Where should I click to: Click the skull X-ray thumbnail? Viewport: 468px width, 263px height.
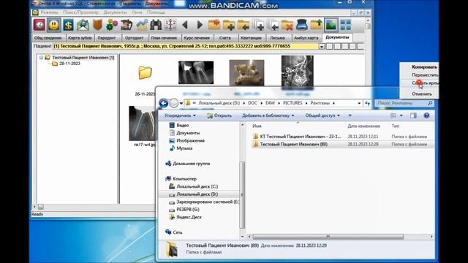pos(298,72)
